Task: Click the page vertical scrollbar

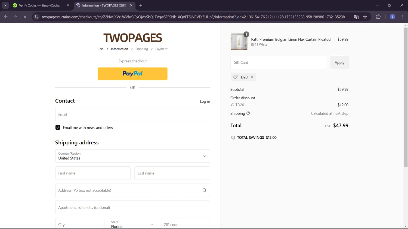Action: [x=406, y=97]
